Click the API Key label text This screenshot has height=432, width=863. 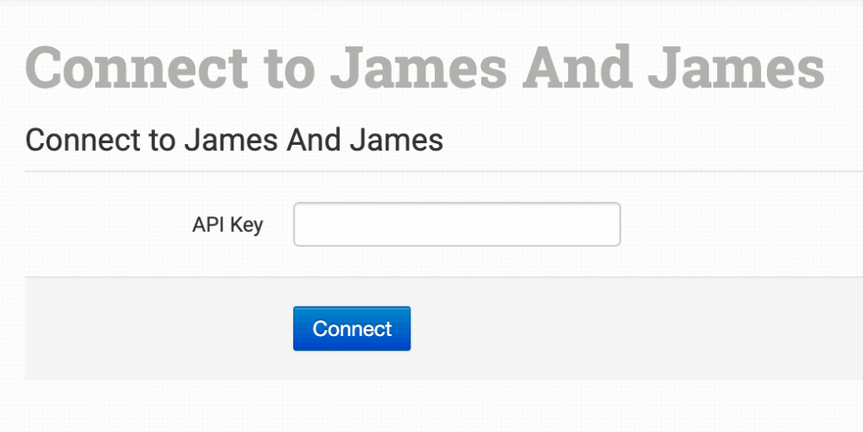(228, 225)
